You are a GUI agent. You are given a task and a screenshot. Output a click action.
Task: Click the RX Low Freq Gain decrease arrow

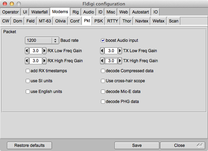(x=27, y=51)
